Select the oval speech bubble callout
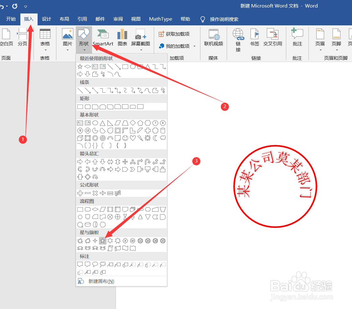 coord(95,265)
